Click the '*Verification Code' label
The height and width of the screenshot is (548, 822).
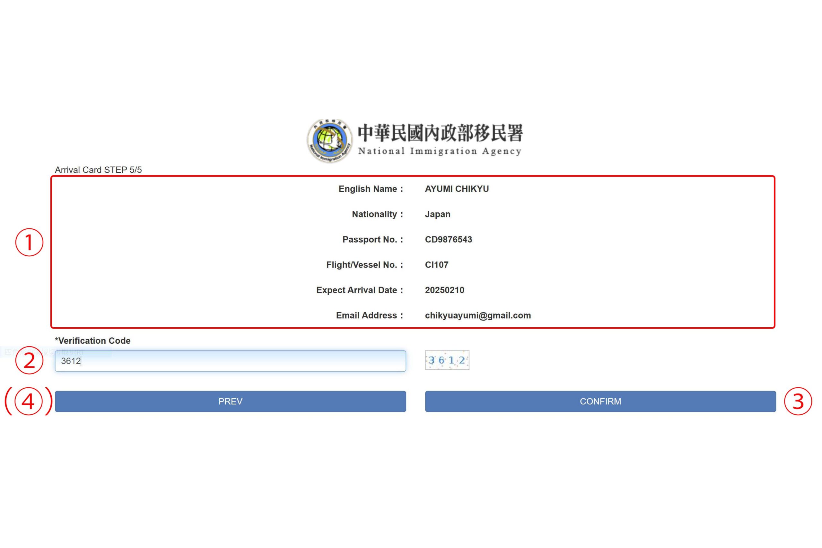(x=92, y=340)
